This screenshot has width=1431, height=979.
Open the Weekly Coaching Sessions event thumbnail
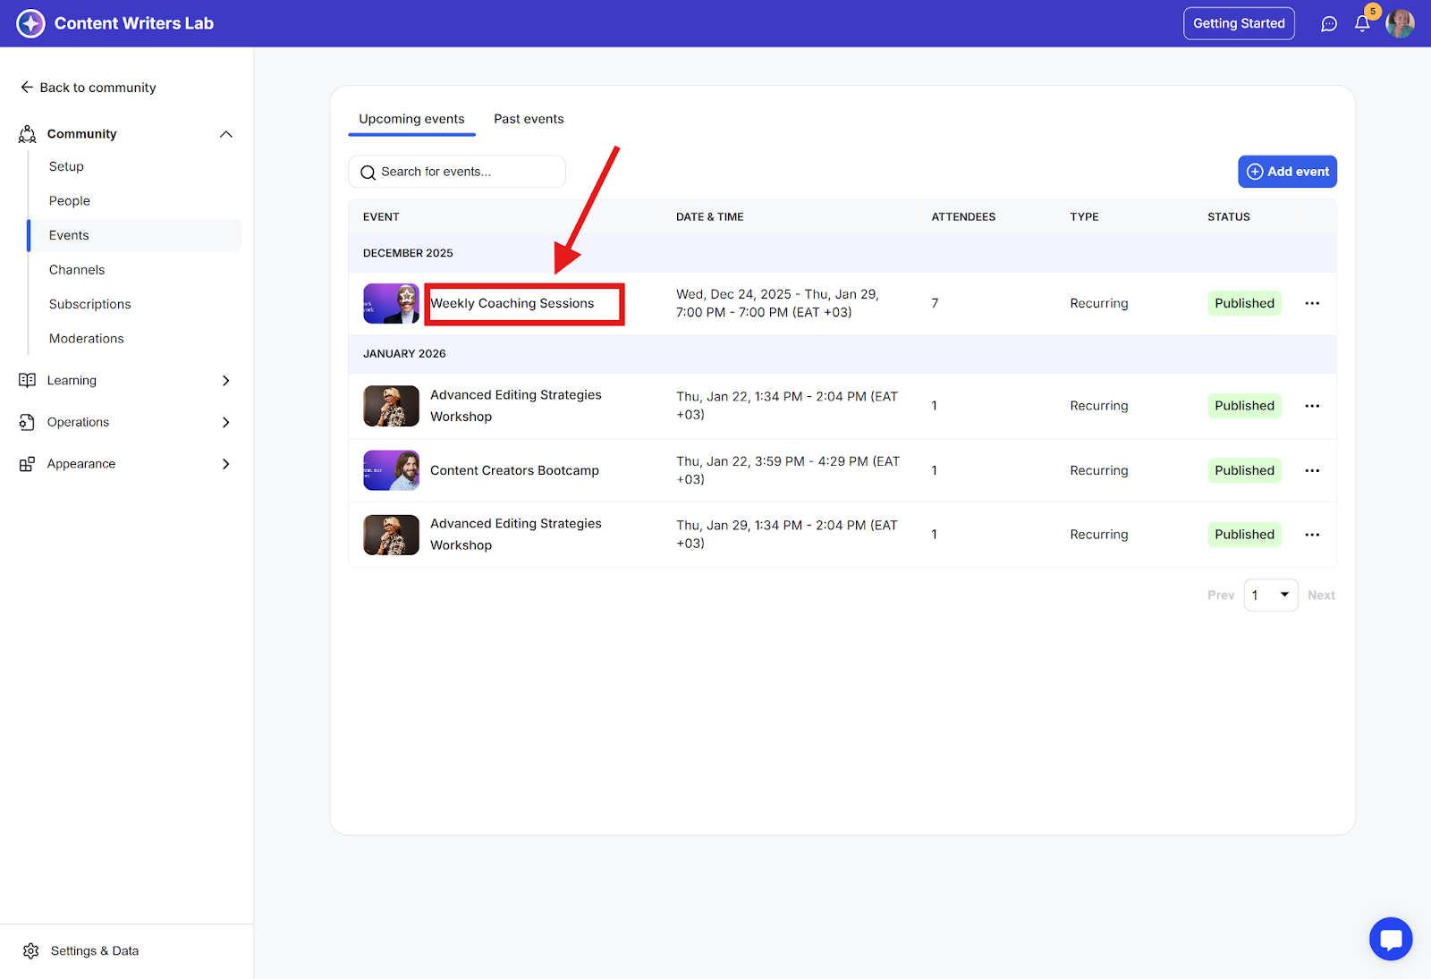pos(391,304)
